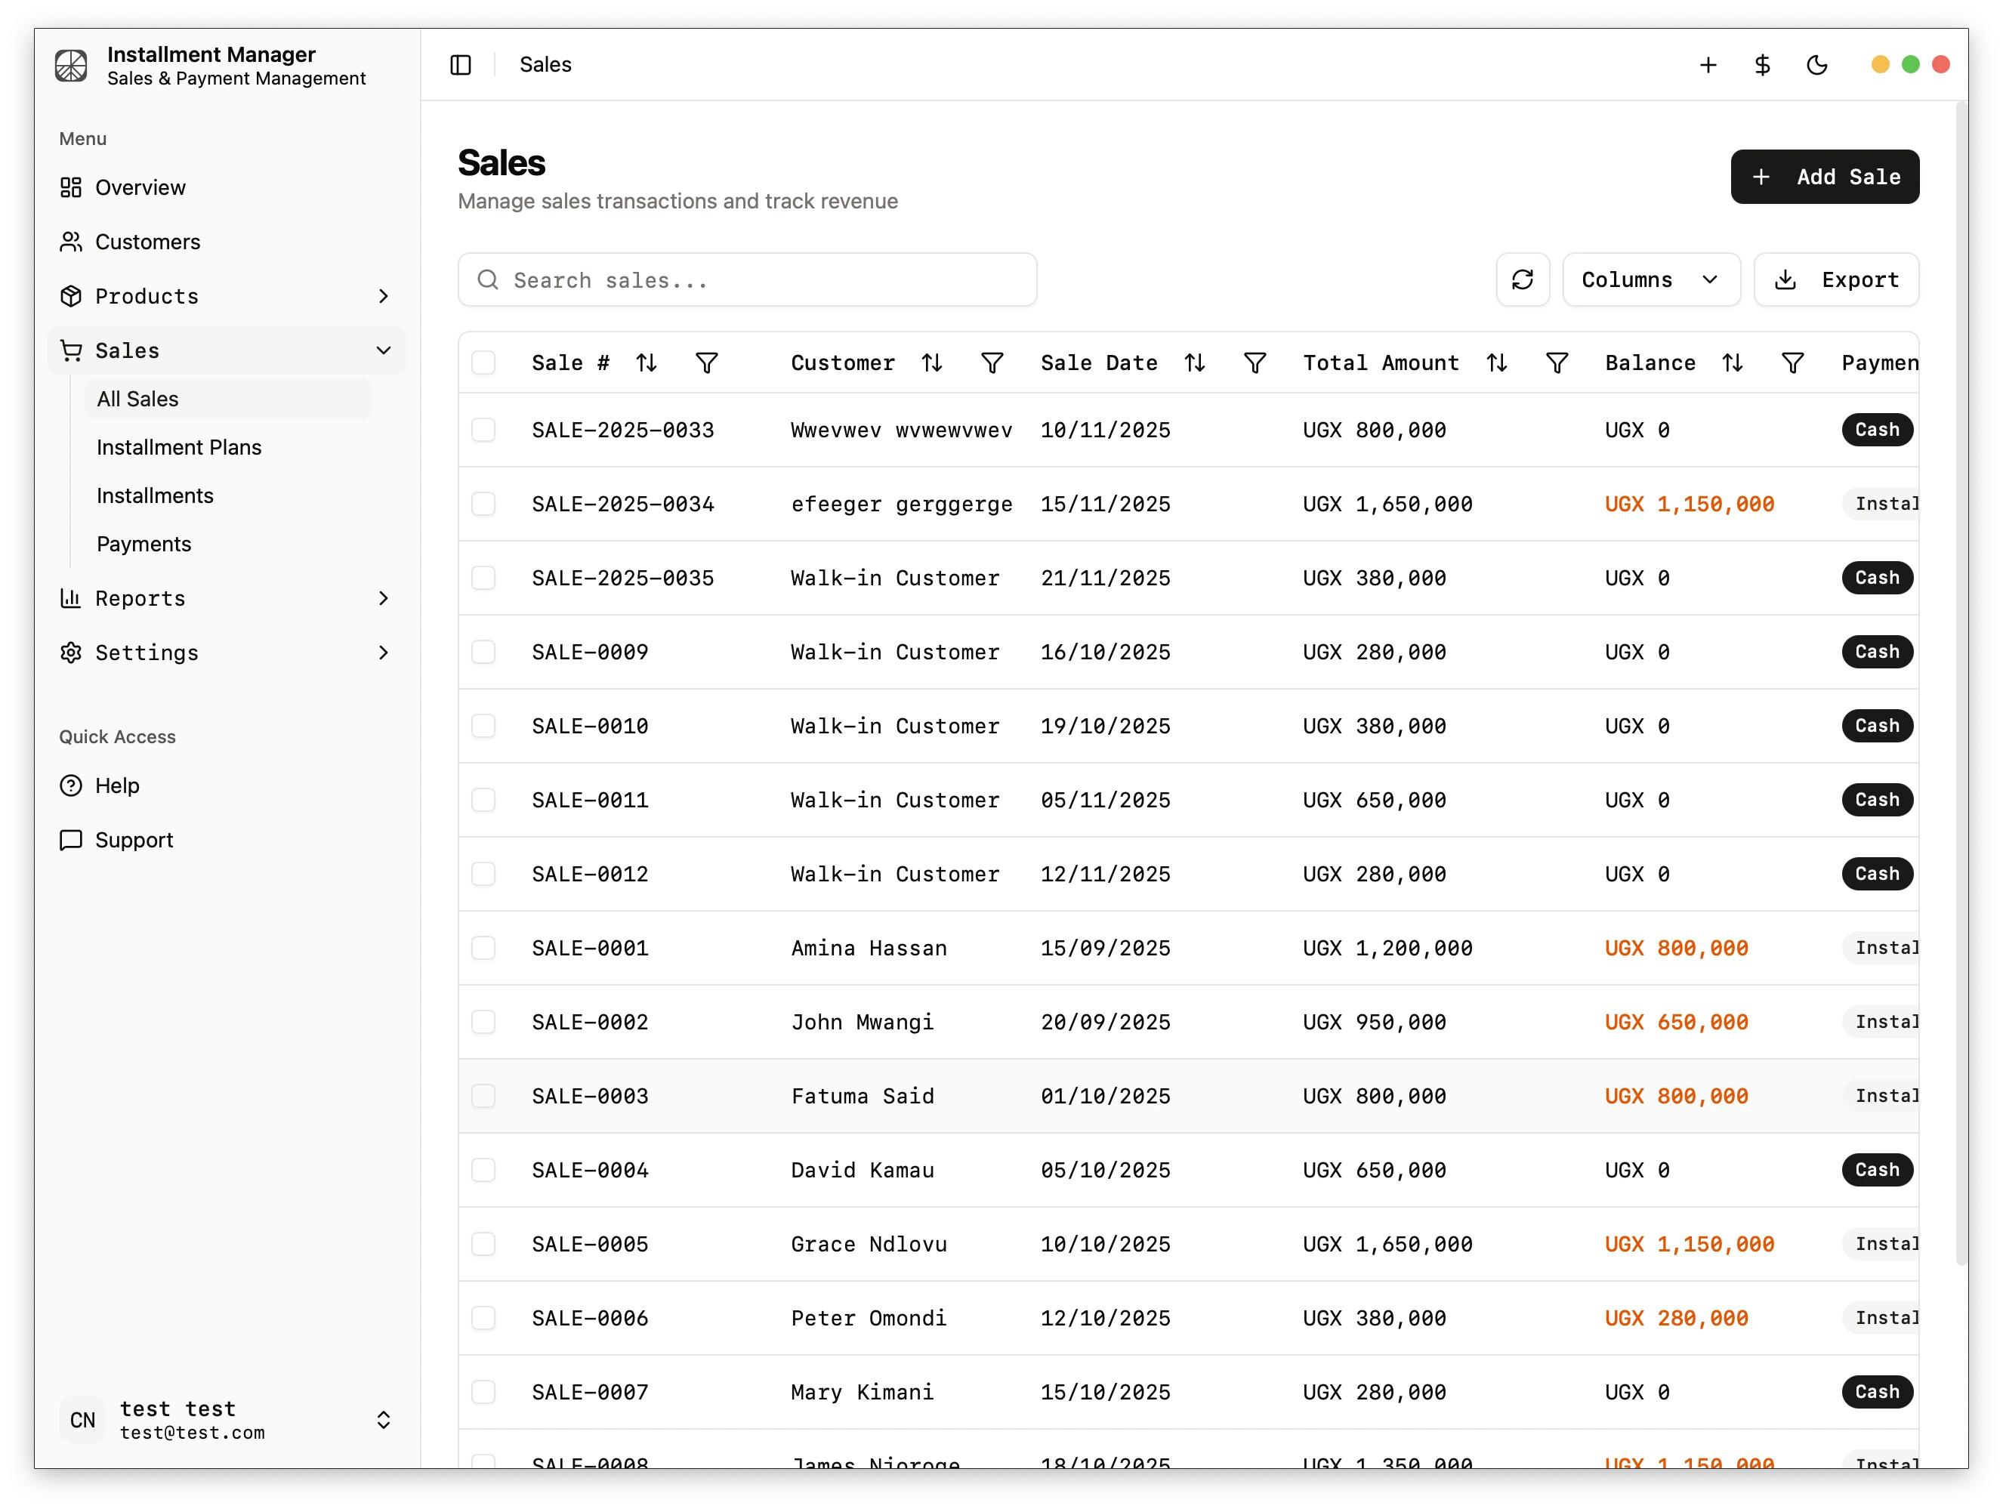The height and width of the screenshot is (1509, 2003).
Task: Open the Payments section
Action: click(x=143, y=543)
